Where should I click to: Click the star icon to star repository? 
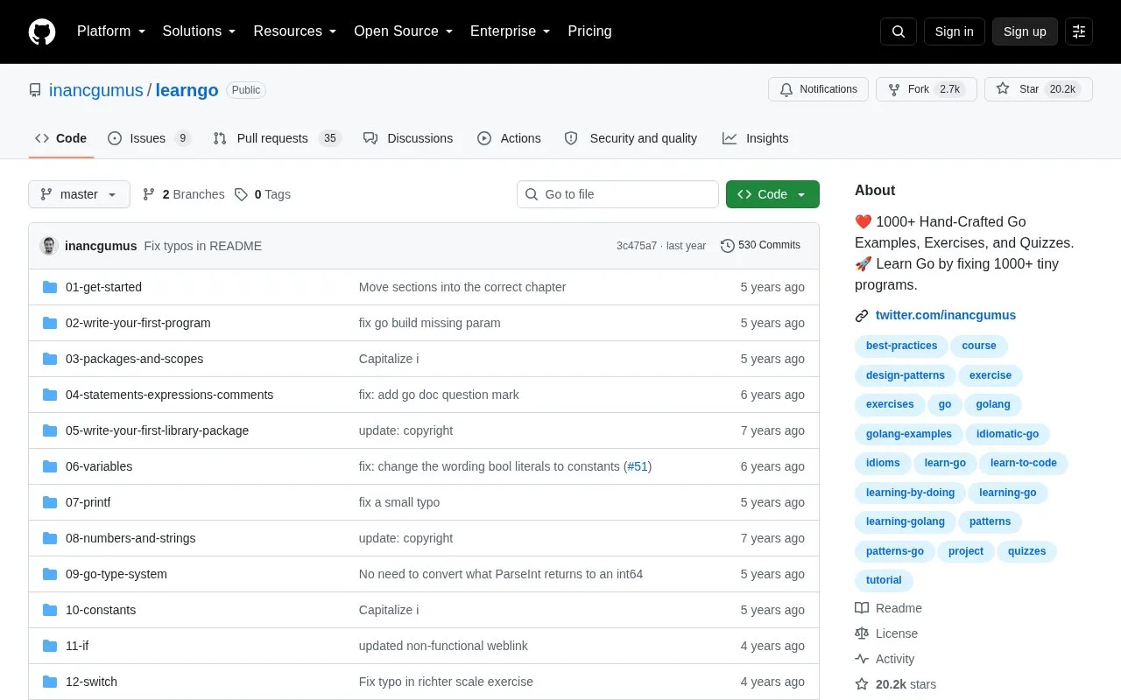click(x=1003, y=89)
